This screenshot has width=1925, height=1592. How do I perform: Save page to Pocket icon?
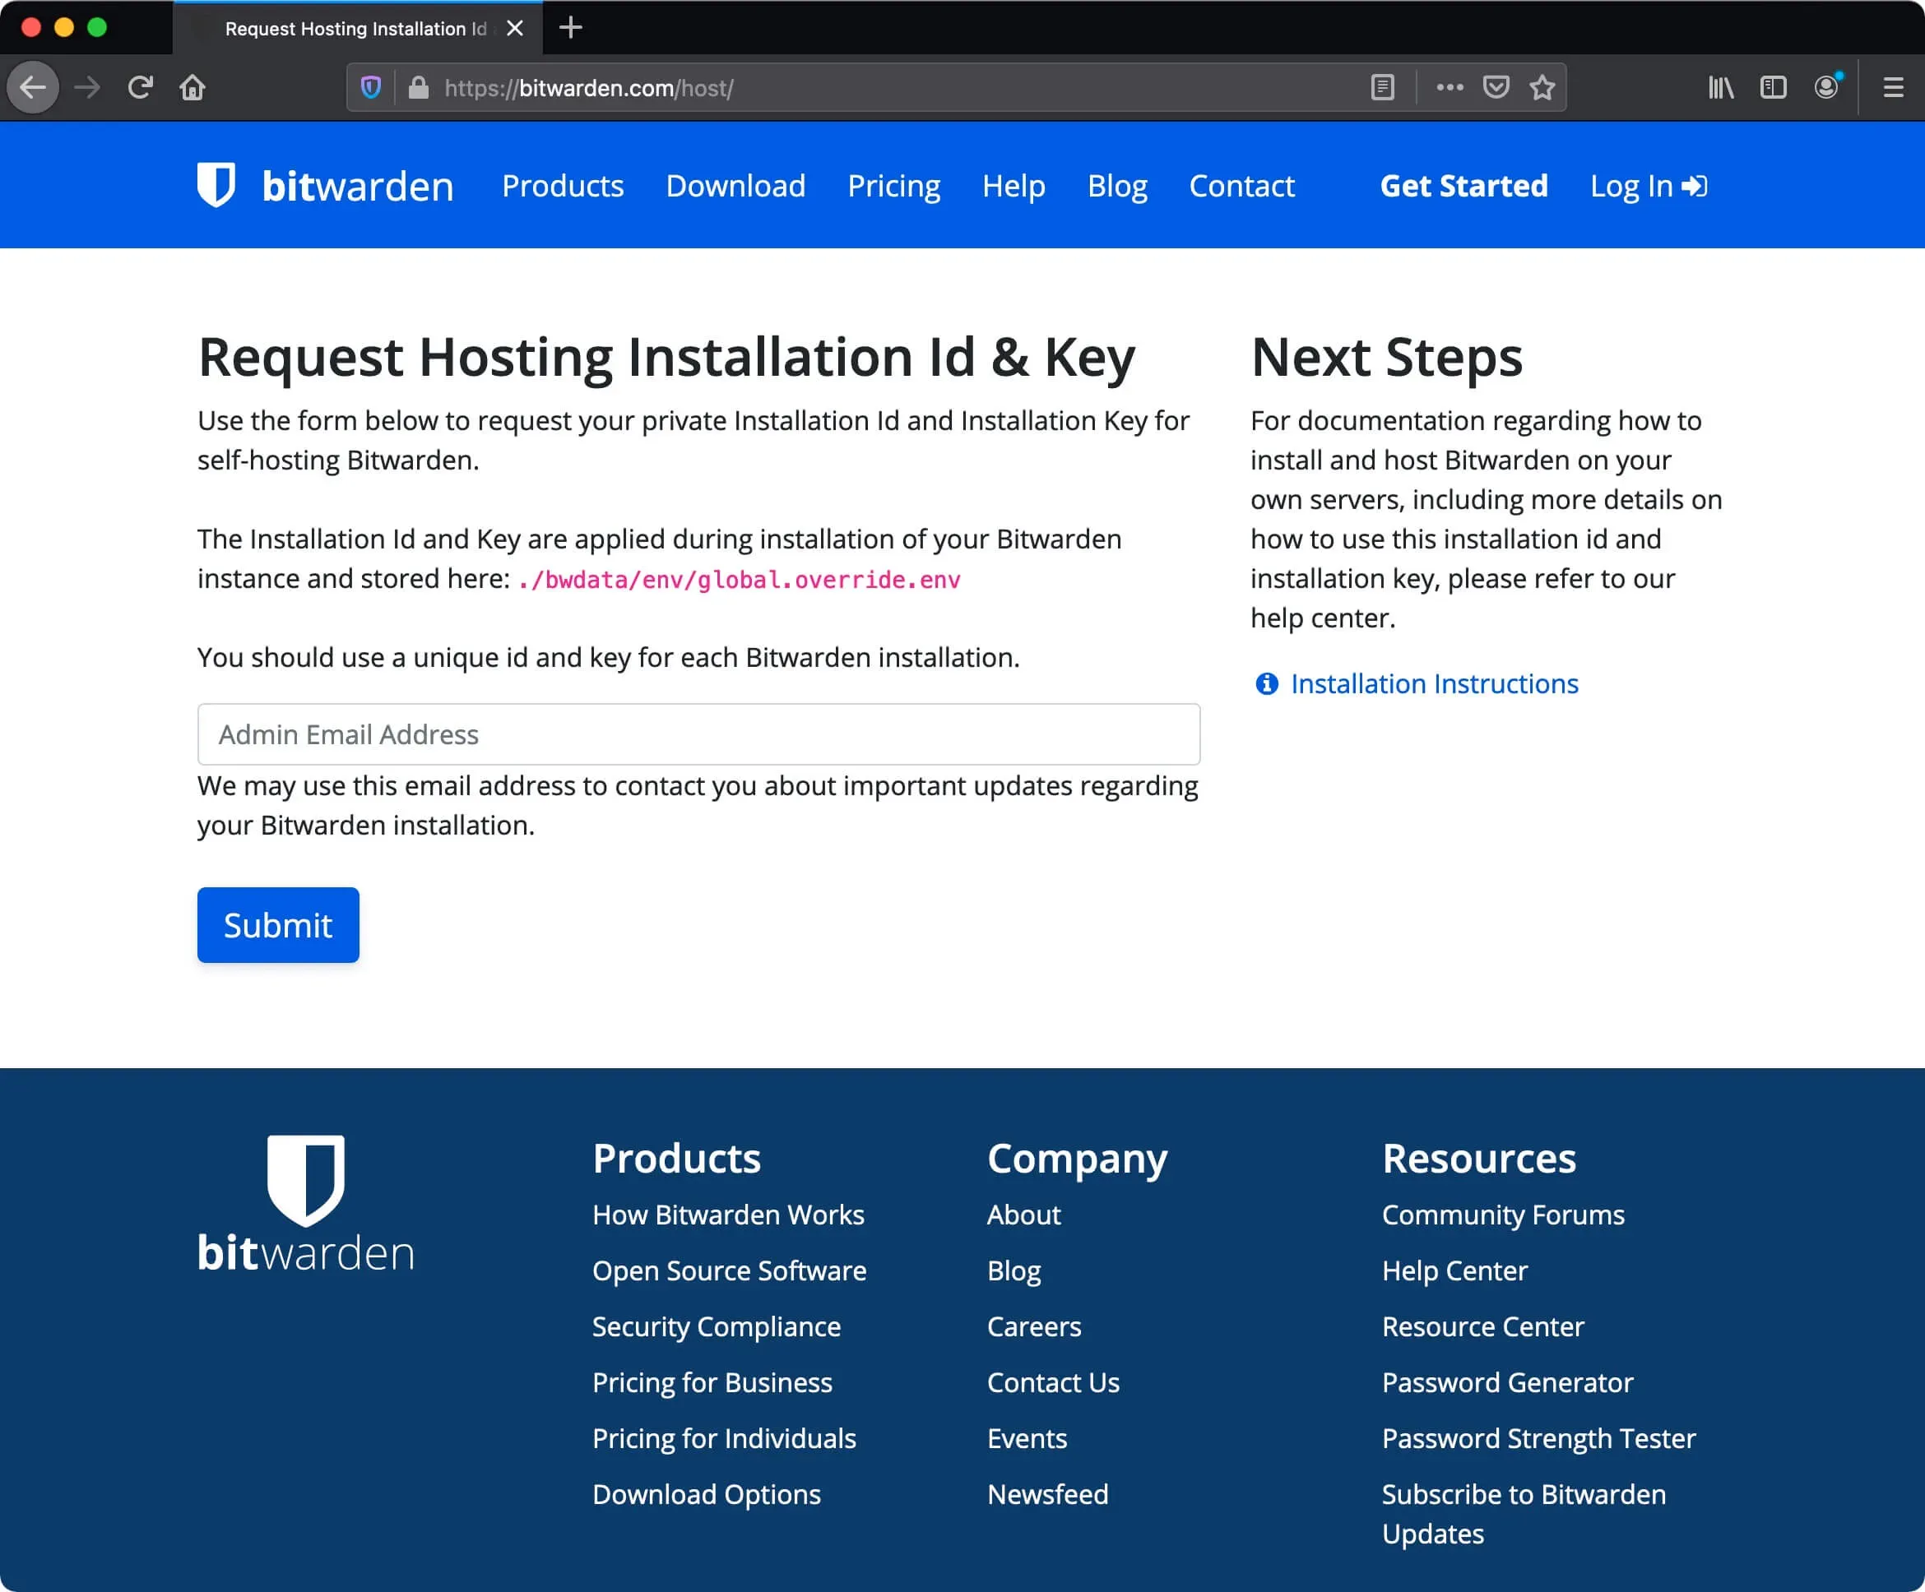pyautogui.click(x=1496, y=88)
